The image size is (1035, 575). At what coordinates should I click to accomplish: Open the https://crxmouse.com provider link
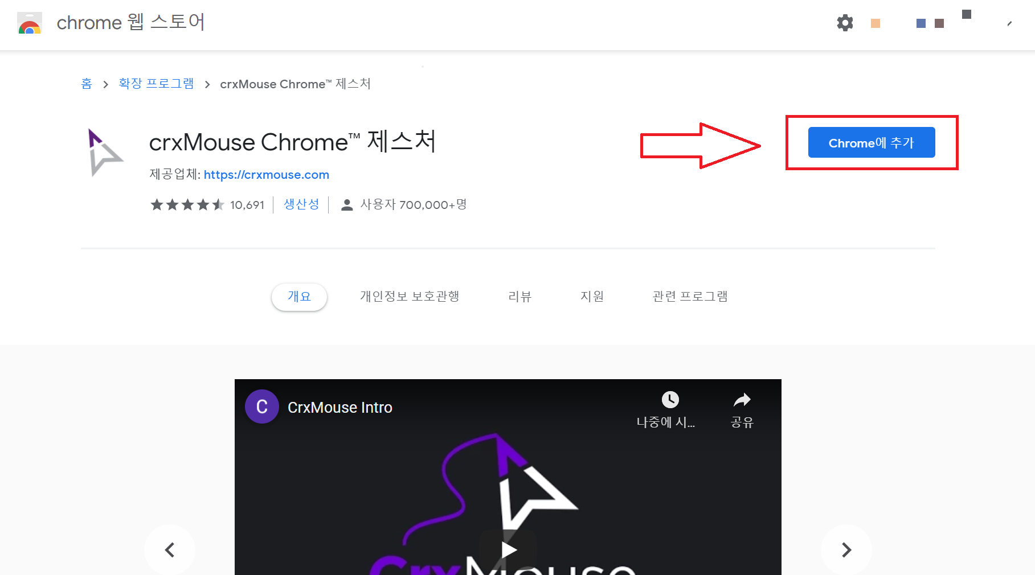[x=267, y=175]
